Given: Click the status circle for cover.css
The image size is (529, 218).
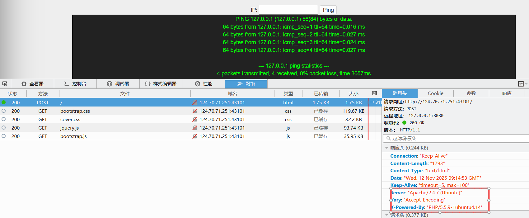Looking at the screenshot, I should (x=4, y=119).
